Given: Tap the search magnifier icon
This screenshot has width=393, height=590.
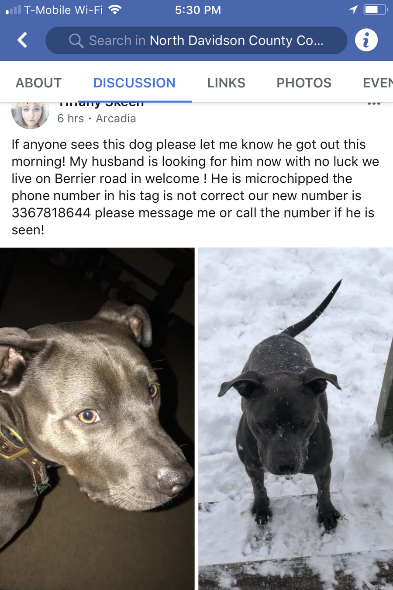Looking at the screenshot, I should (x=76, y=41).
